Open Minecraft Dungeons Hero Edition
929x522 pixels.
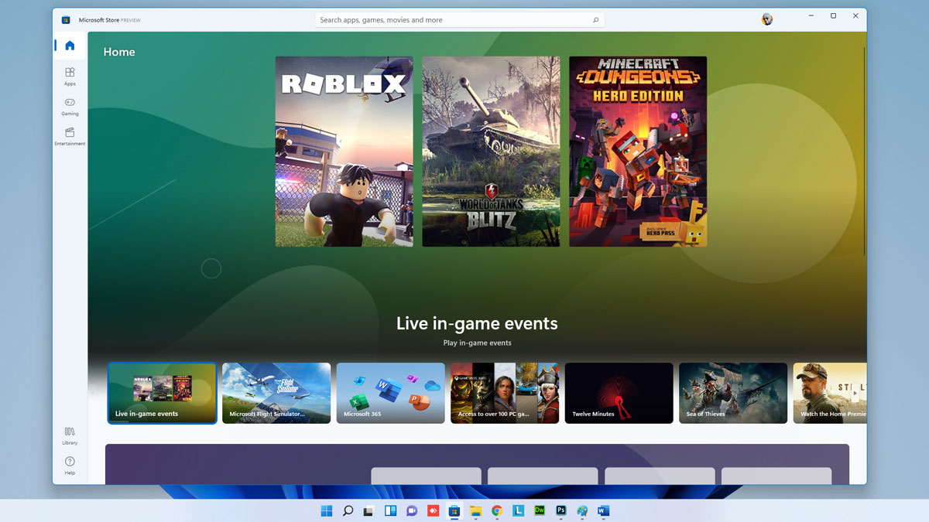click(637, 152)
